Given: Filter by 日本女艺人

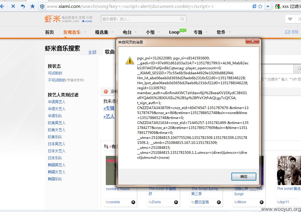Looking at the screenshot, I should pos(57,151).
